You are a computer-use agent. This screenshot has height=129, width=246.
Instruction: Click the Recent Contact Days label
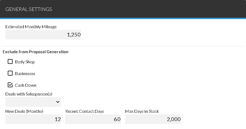(x=84, y=111)
